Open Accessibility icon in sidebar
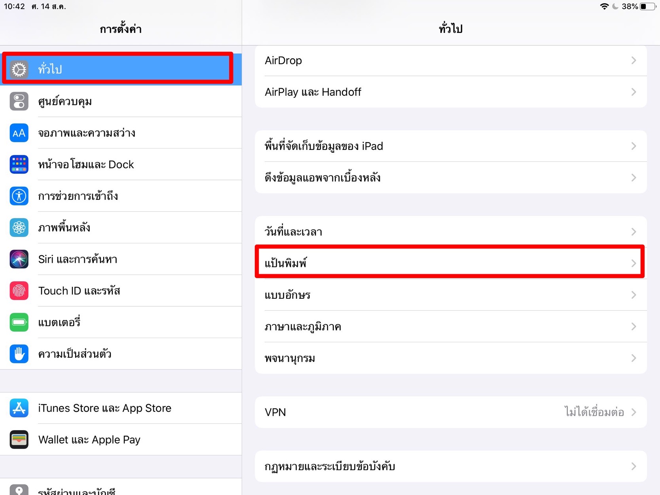660x495 pixels. pos(19,196)
